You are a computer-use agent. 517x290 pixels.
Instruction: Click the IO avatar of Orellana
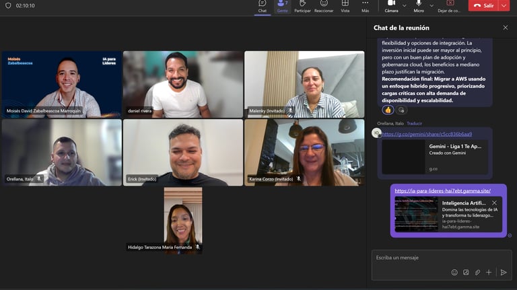(376, 133)
